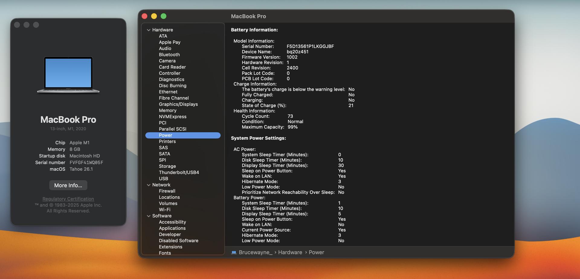Select Thunderbolt/USB4 in the sidebar
The image size is (580, 279).
[x=179, y=173]
